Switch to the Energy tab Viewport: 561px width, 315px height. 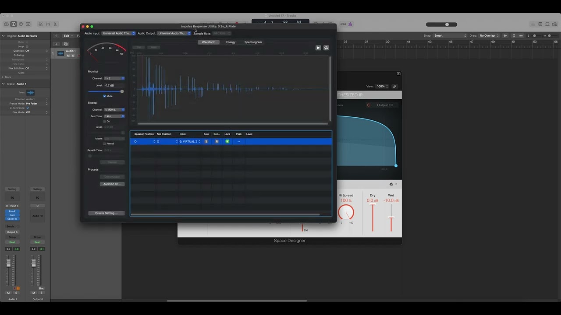(x=231, y=42)
